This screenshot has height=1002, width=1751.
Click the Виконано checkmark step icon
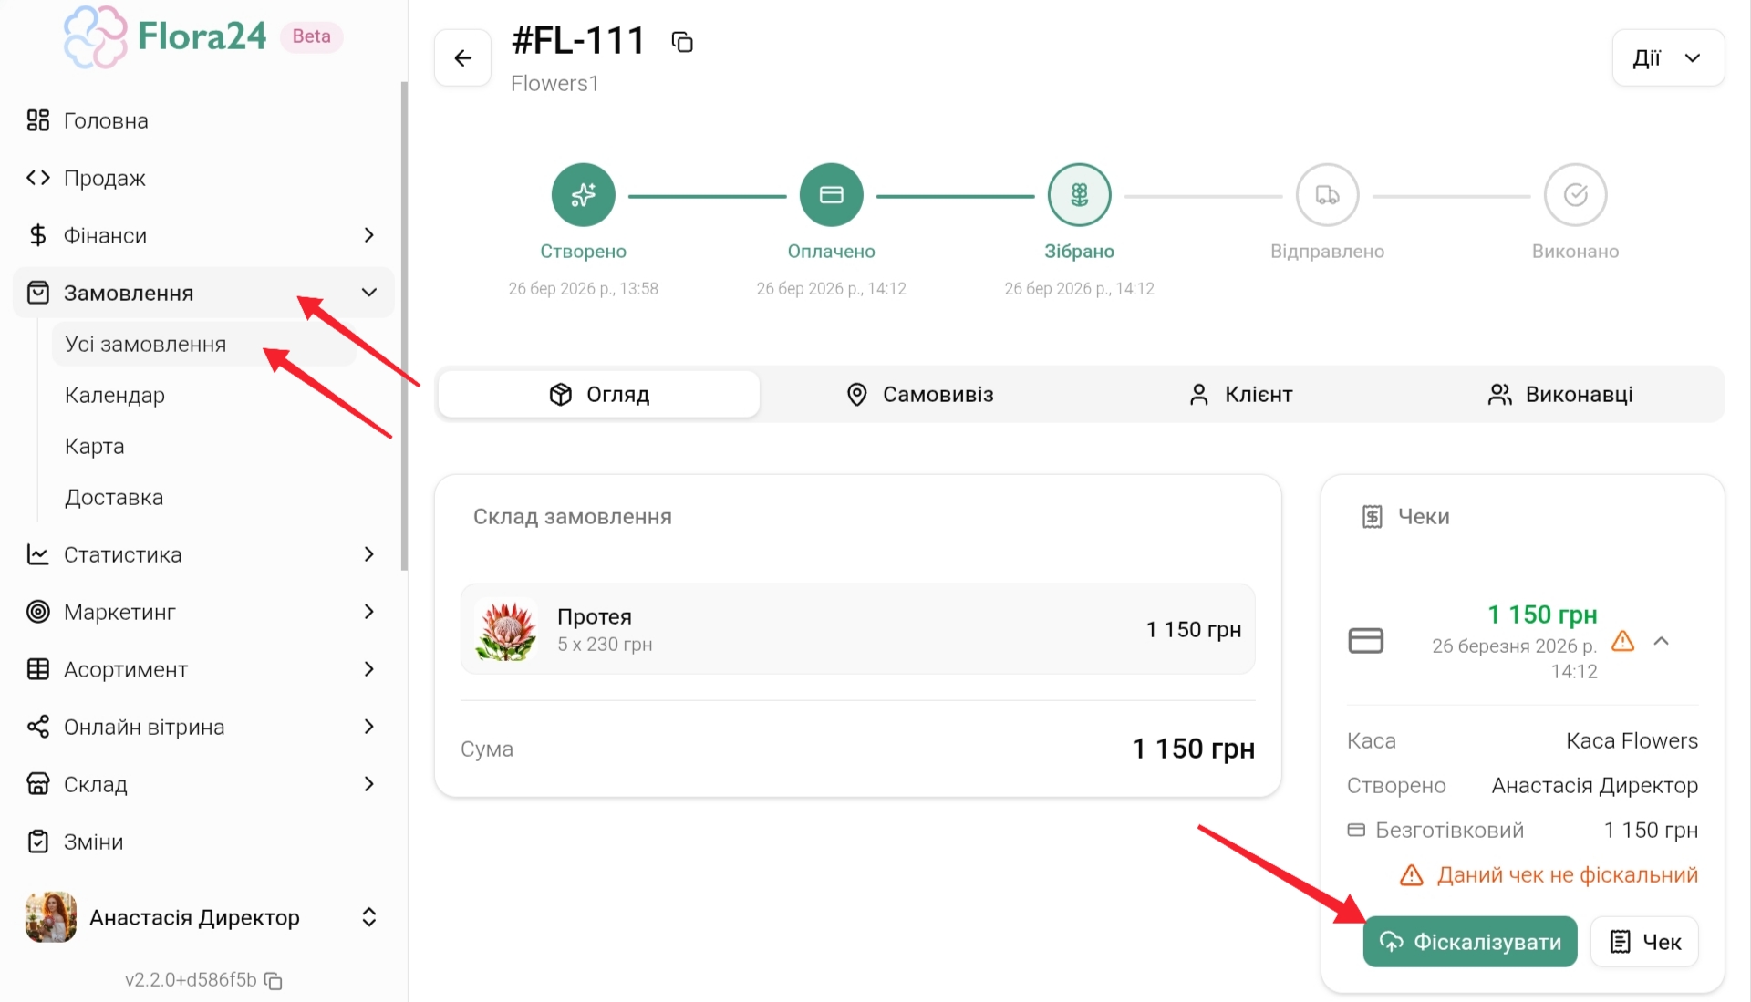coord(1575,195)
